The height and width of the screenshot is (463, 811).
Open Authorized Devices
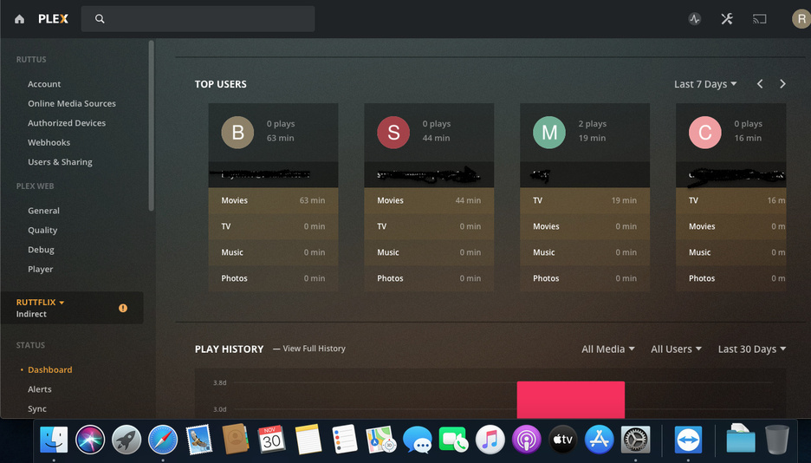tap(67, 123)
